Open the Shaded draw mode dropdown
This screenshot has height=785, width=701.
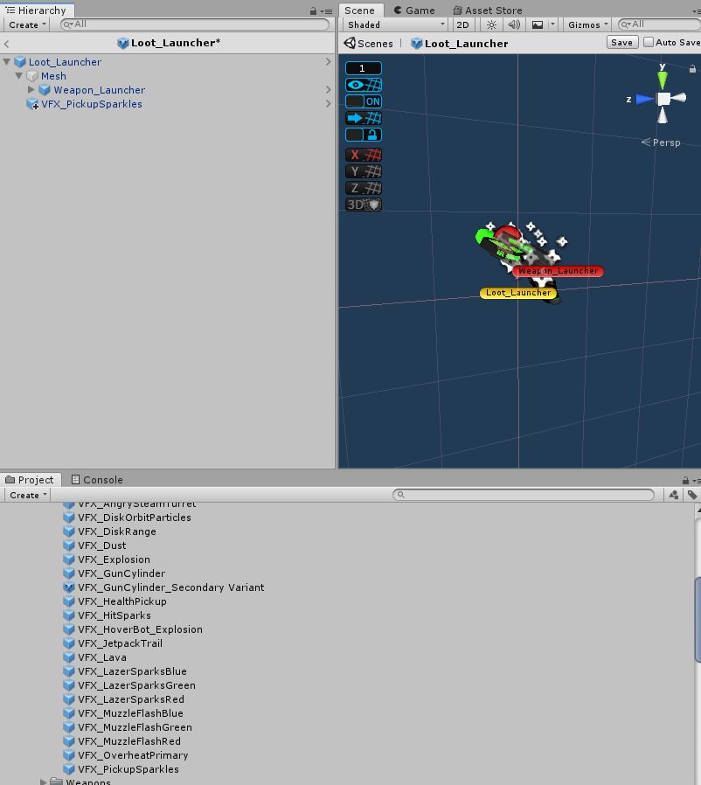393,24
